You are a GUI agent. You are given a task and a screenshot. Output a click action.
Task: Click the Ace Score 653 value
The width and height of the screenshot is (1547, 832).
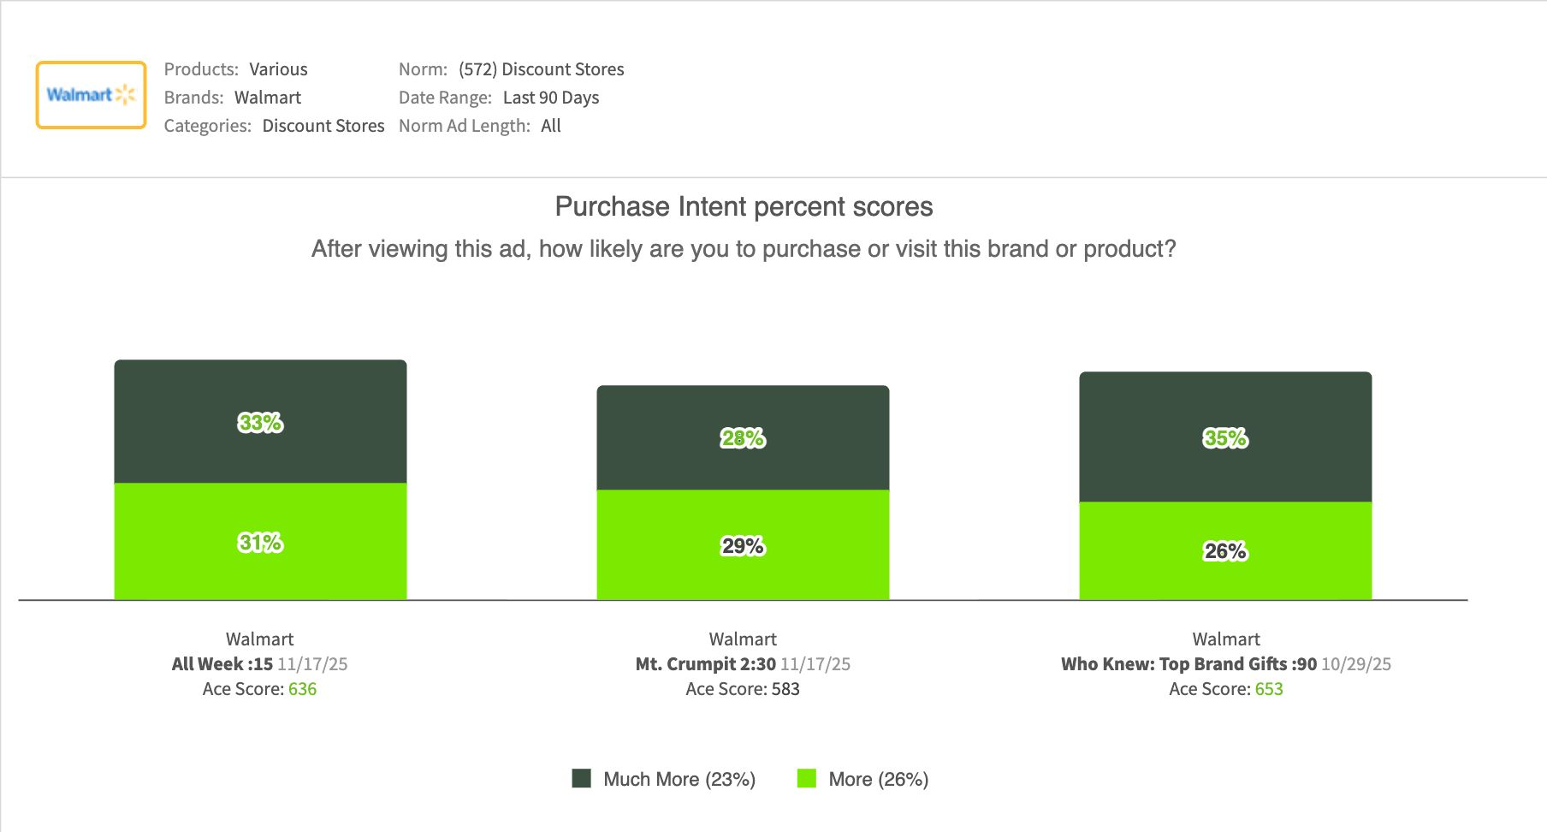tap(1269, 689)
